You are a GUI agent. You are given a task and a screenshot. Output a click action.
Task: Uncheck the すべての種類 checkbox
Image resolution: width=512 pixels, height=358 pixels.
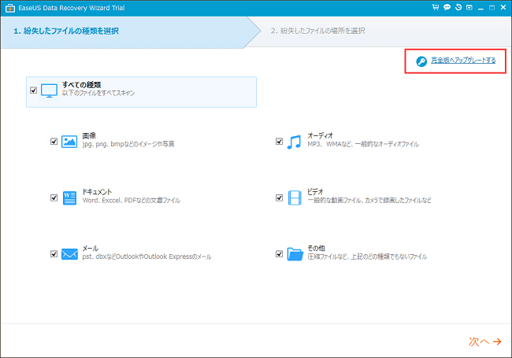33,90
